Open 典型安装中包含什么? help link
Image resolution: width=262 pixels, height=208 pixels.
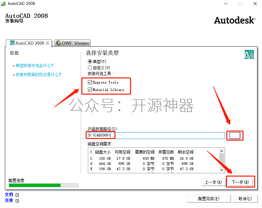click(34, 65)
